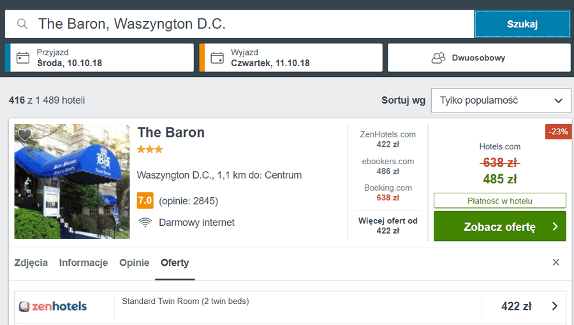Click the guests room-type icon
This screenshot has height=325, width=574.
(x=438, y=58)
